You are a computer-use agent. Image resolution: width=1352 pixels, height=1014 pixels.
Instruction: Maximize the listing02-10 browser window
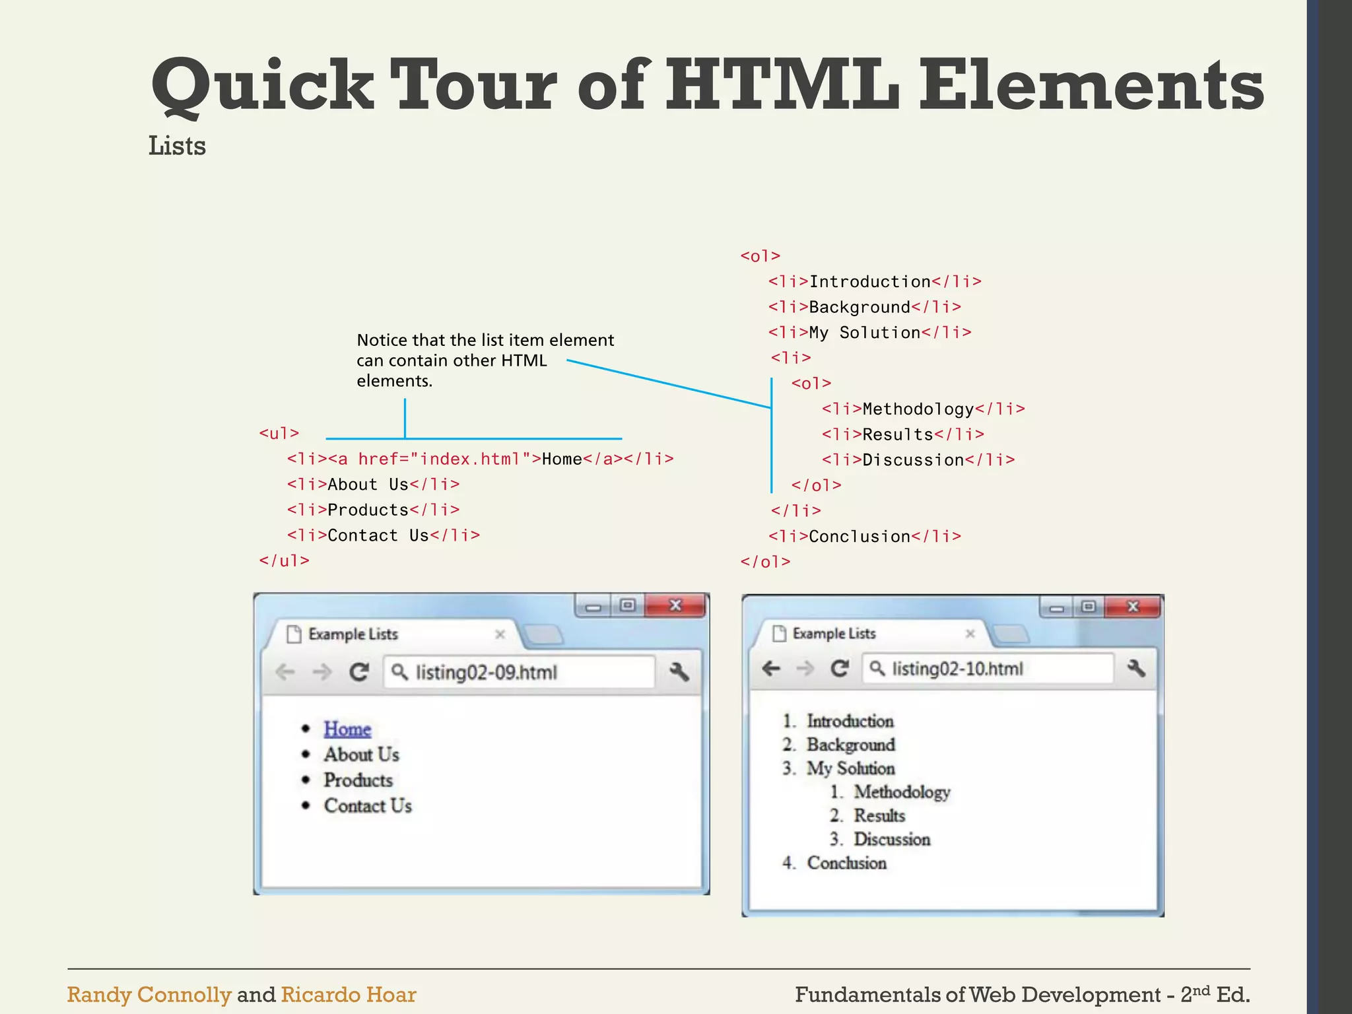click(1089, 607)
